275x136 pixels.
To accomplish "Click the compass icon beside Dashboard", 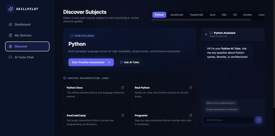I will (x=10, y=25).
